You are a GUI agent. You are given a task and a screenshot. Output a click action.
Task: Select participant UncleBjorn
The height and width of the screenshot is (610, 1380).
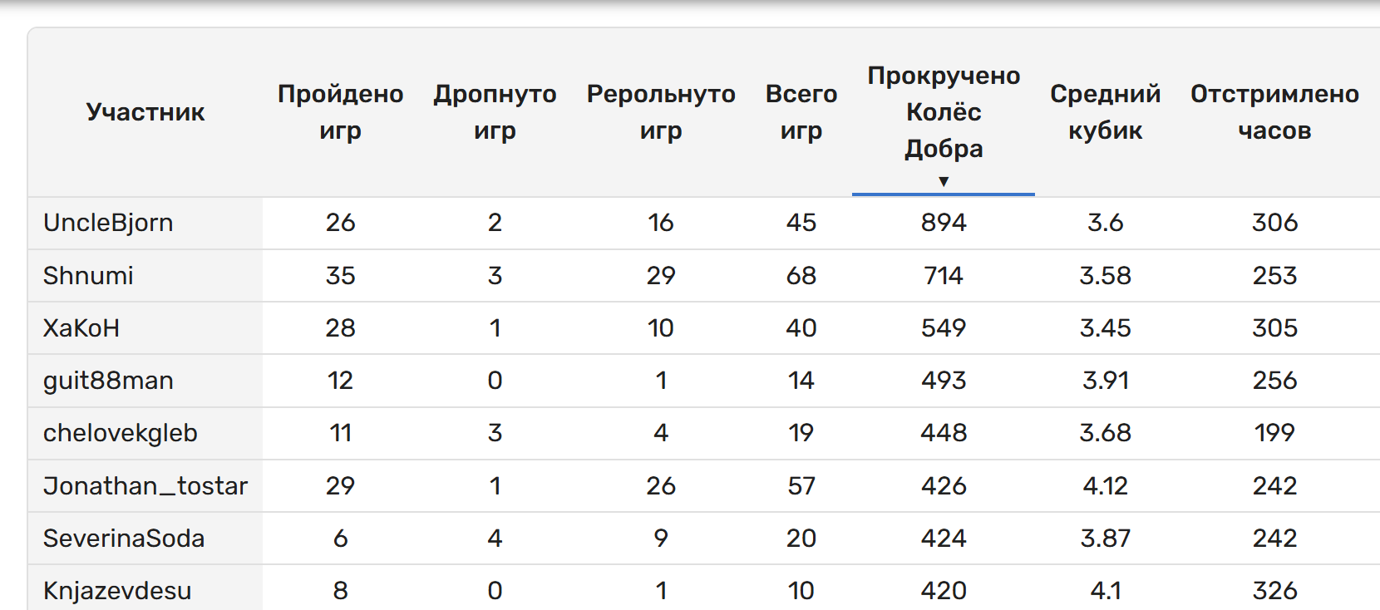tap(108, 223)
